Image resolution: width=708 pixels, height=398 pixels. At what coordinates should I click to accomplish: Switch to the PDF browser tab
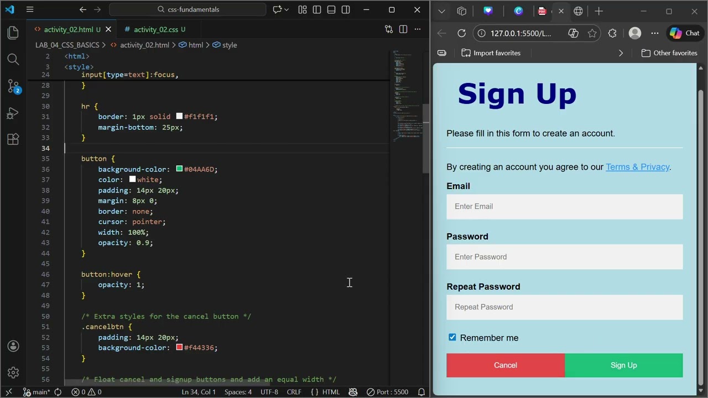tap(542, 11)
